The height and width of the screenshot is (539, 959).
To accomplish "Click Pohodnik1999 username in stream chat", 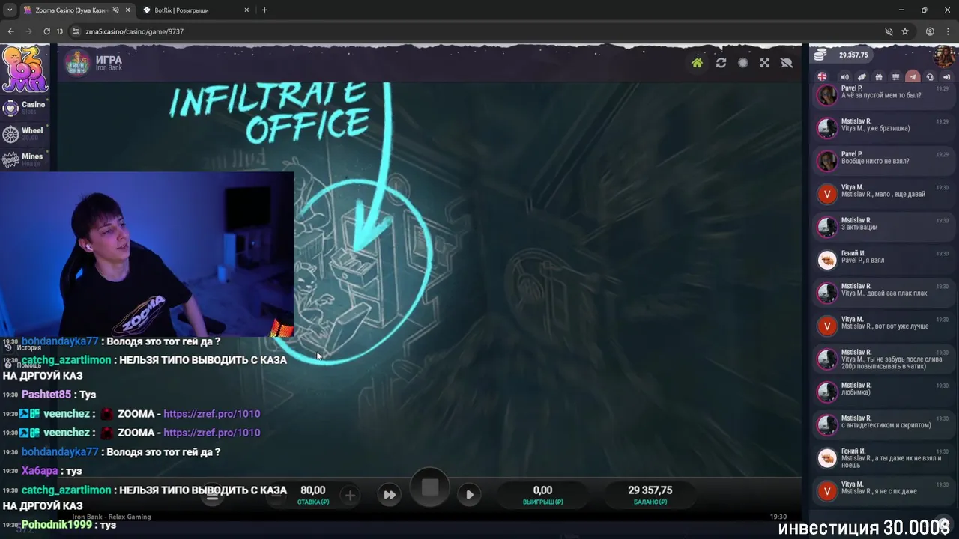I will point(57,525).
